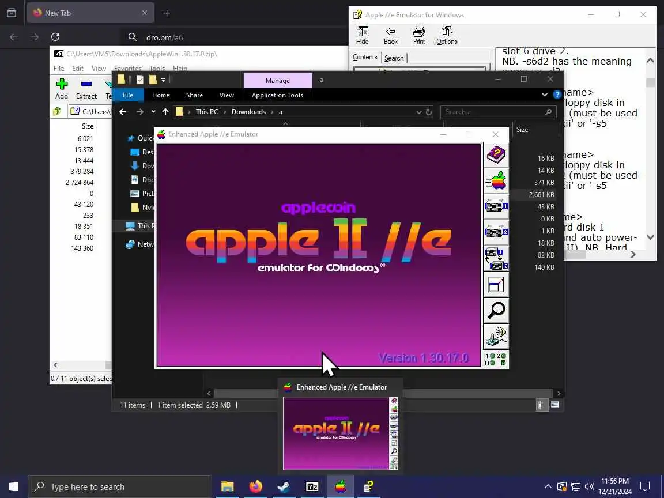Open Home tab in File Explorer ribbon
This screenshot has width=664, height=498.
click(x=160, y=95)
